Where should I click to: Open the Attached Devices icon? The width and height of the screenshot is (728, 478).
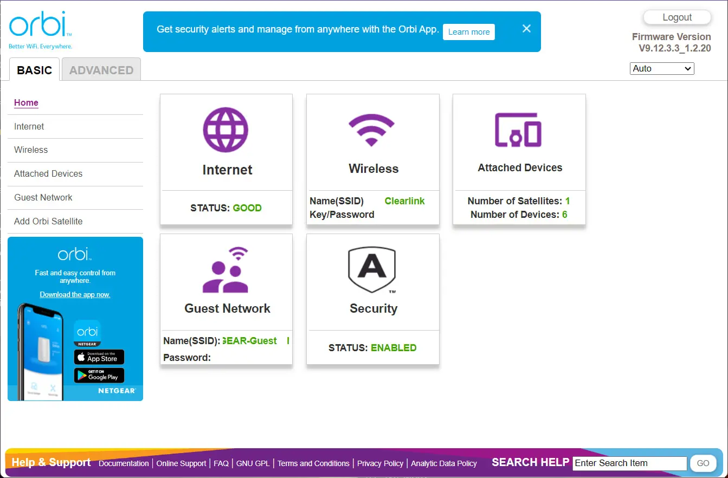pyautogui.click(x=518, y=130)
